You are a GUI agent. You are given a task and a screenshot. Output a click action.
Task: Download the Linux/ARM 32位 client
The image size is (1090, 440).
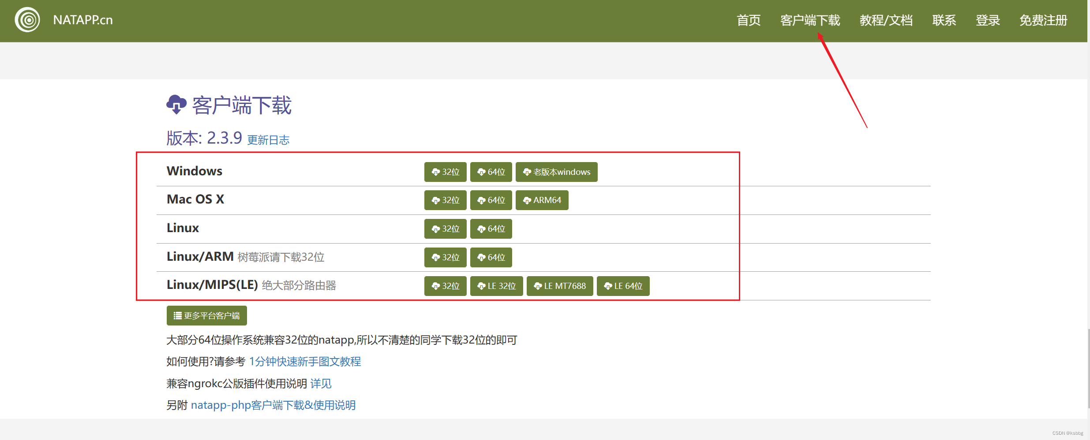pos(446,257)
